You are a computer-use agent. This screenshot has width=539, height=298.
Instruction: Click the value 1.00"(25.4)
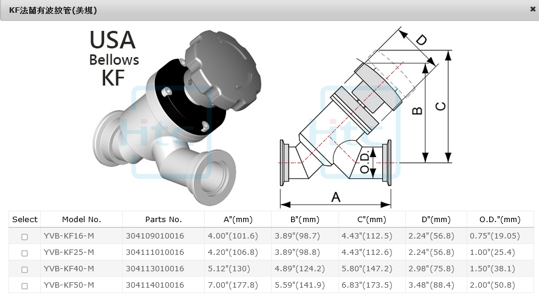click(x=493, y=252)
